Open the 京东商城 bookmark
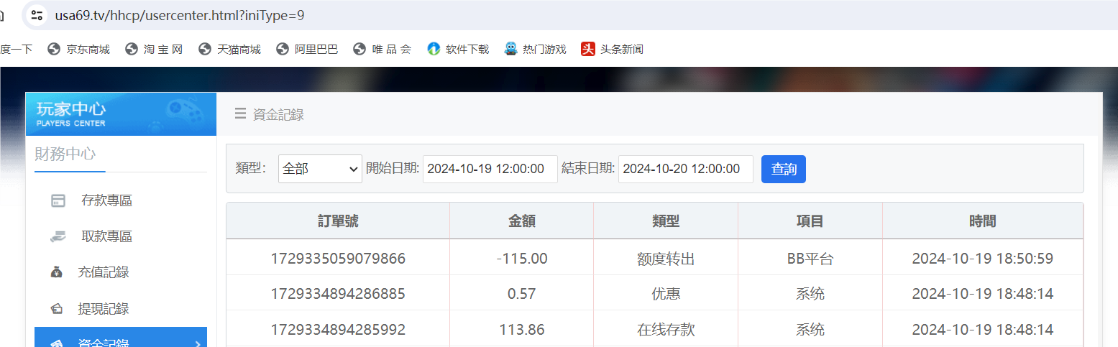The image size is (1118, 347). (78, 50)
